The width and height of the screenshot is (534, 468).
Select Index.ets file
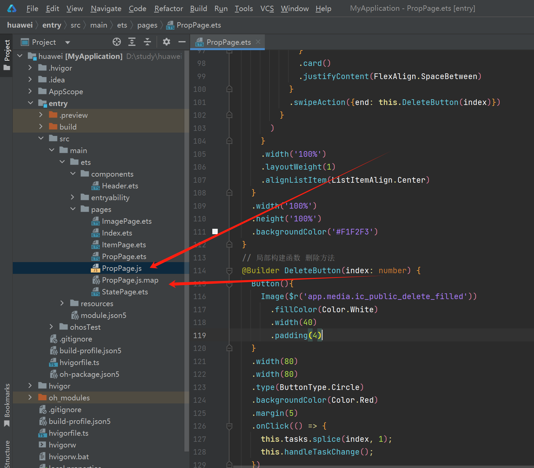117,233
